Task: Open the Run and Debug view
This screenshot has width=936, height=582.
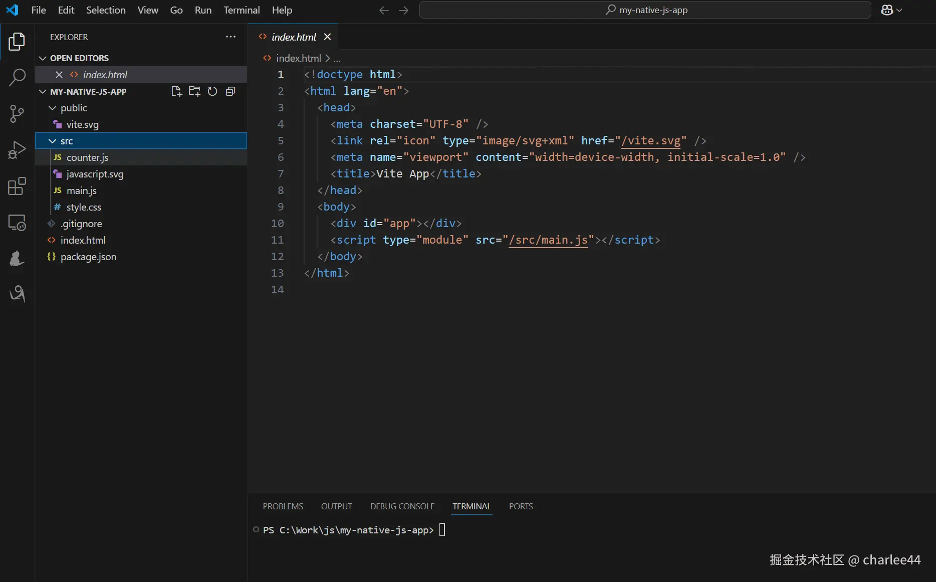Action: click(x=17, y=150)
